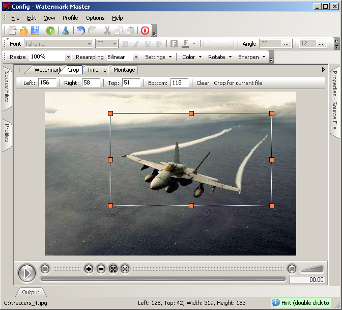Switch to the Montage tab
Viewport: 342px width, 310px height.
coord(124,70)
